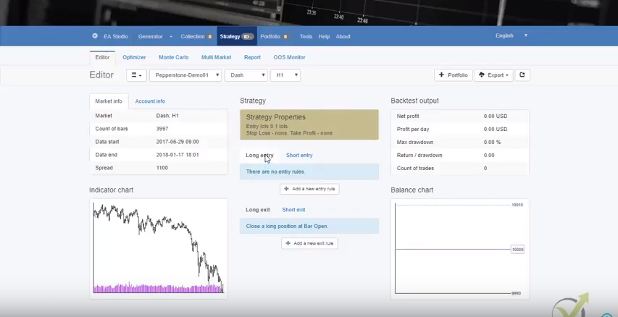Open the Tools menu in navbar
Screen dimensions: 618x317
(306, 36)
